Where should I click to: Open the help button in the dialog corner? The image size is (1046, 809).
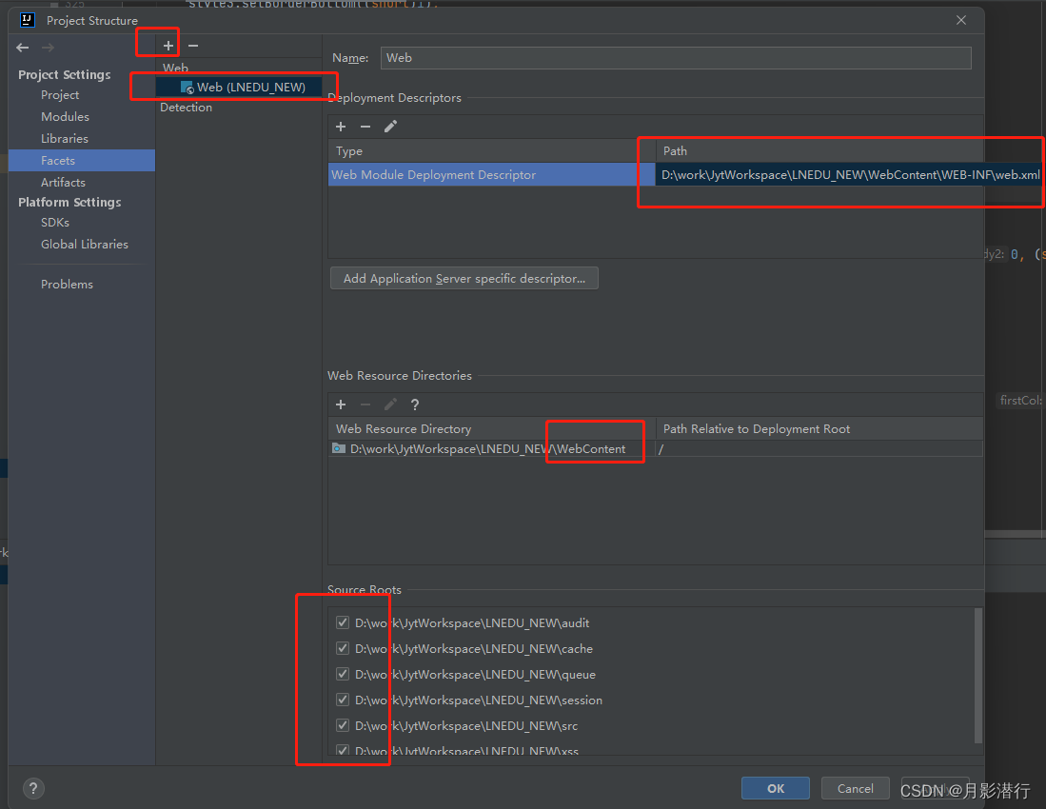coord(33,788)
